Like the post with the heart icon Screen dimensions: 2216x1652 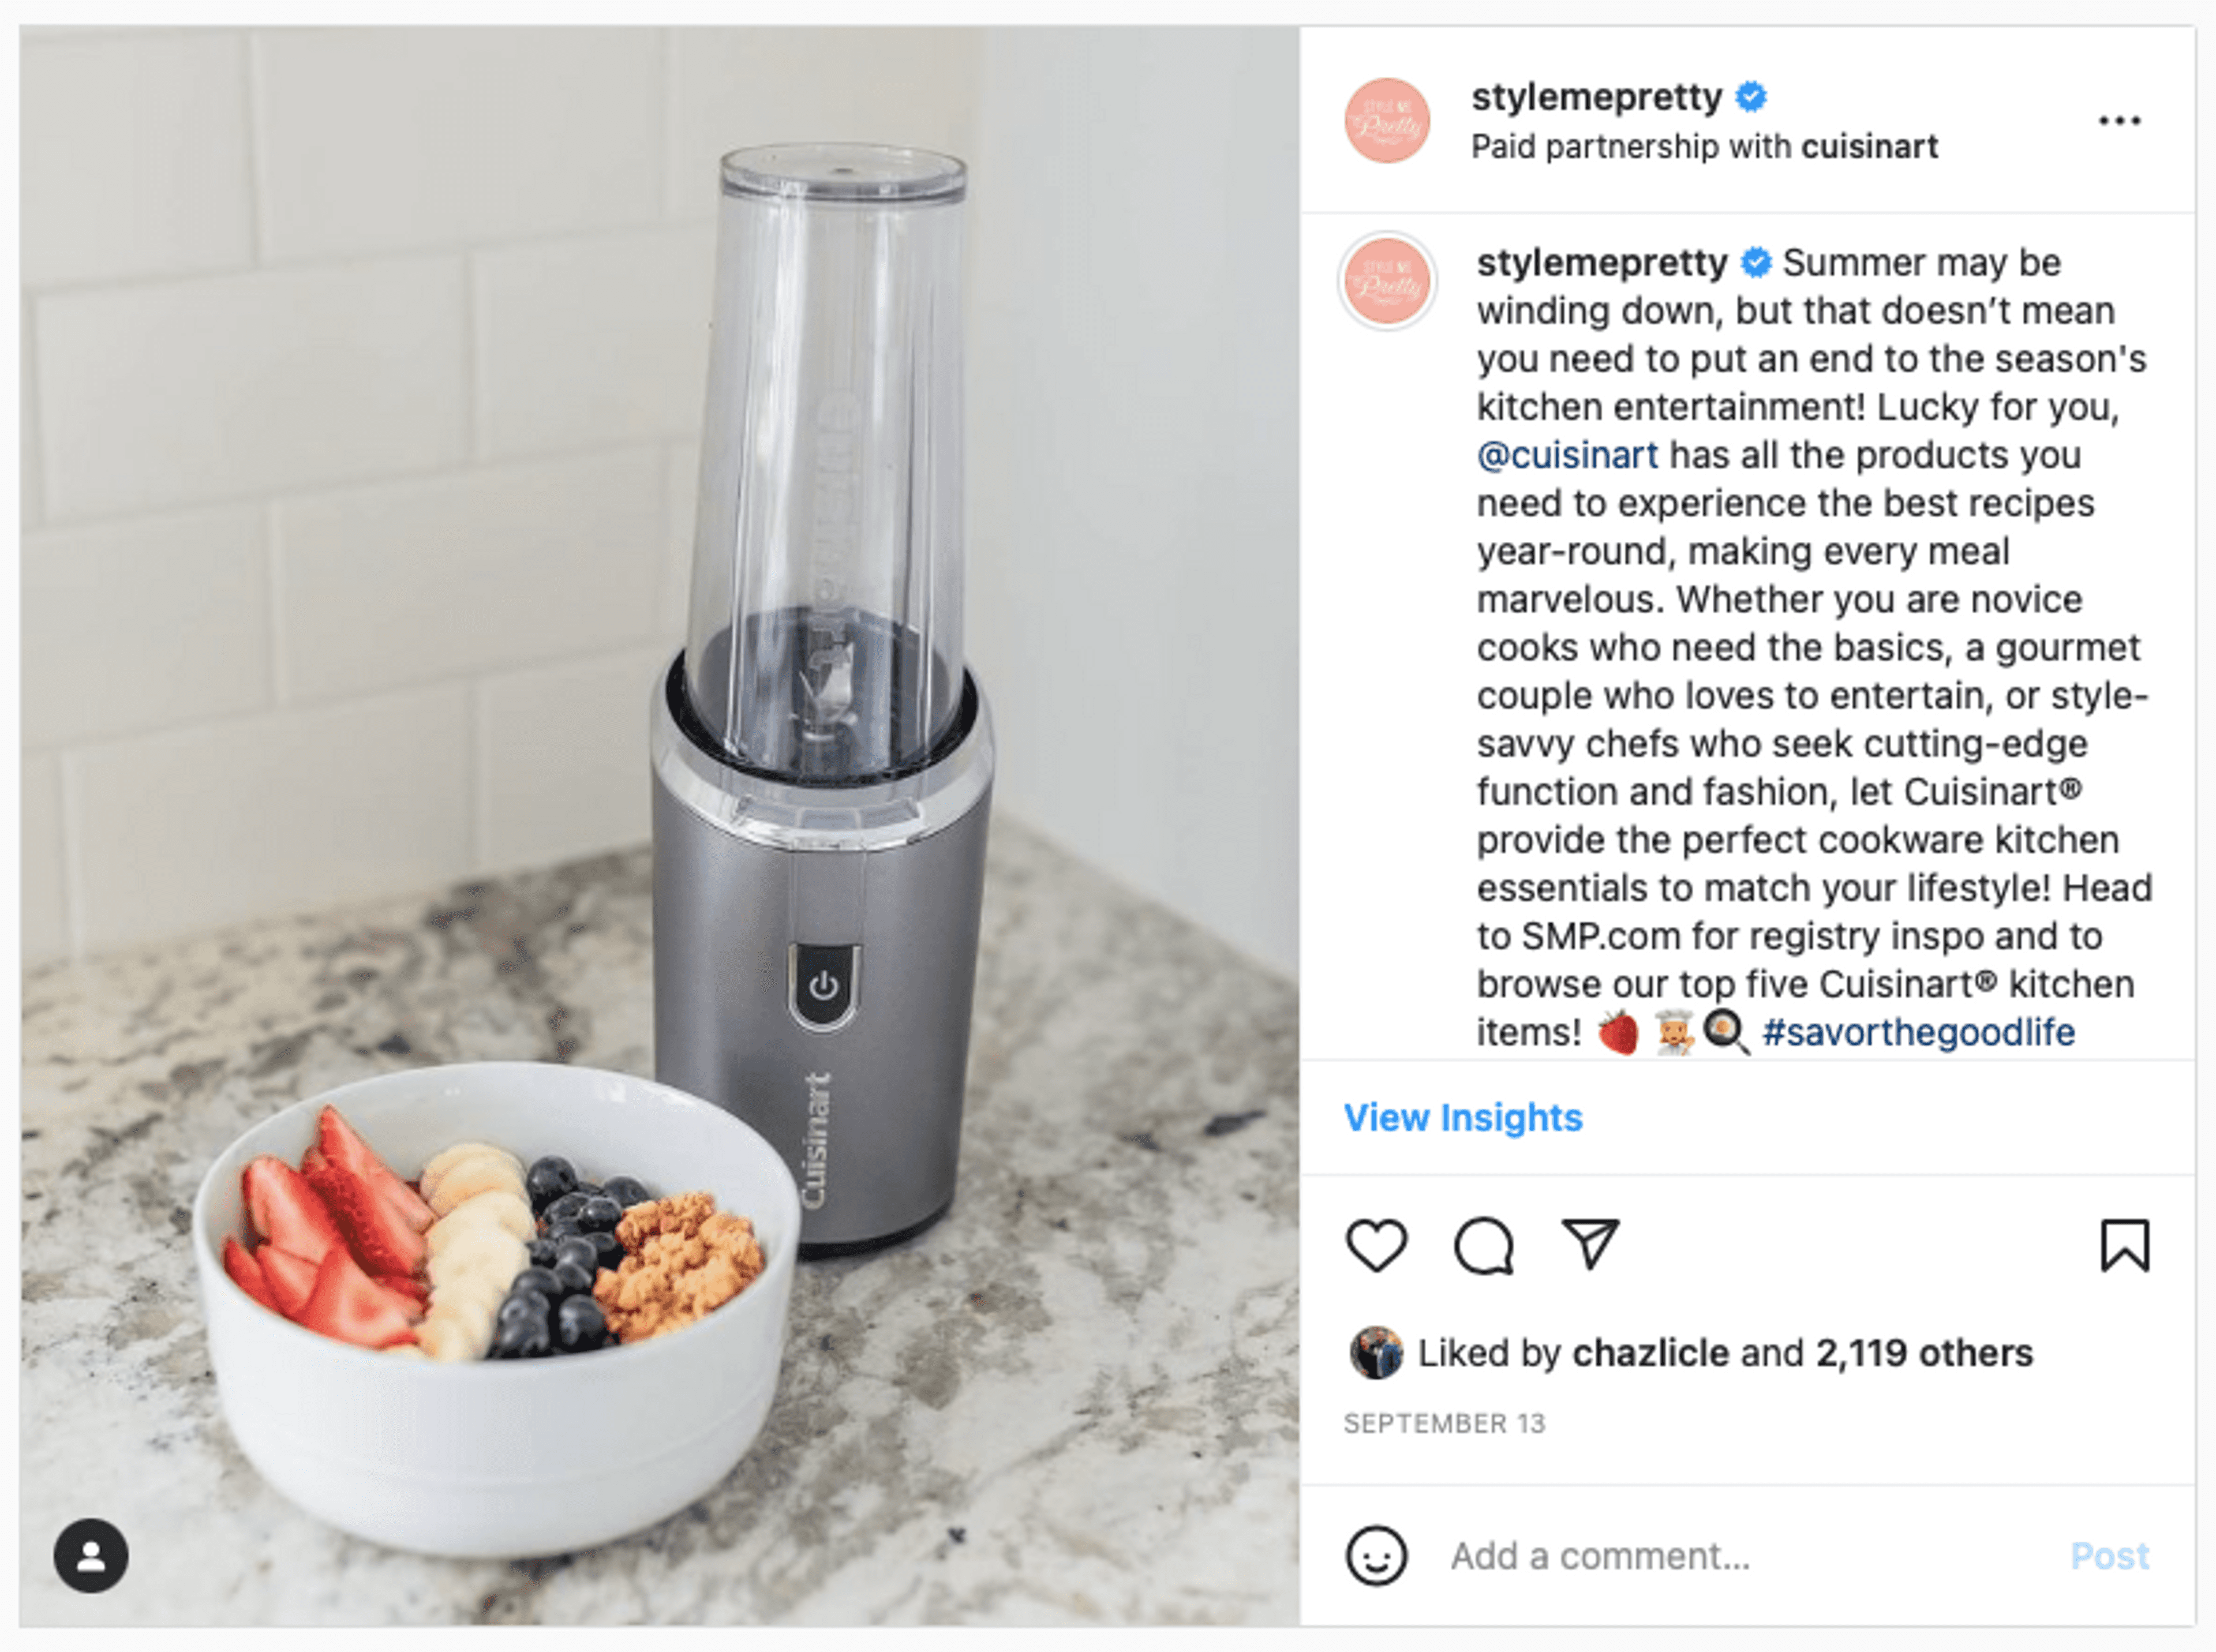pyautogui.click(x=1377, y=1245)
